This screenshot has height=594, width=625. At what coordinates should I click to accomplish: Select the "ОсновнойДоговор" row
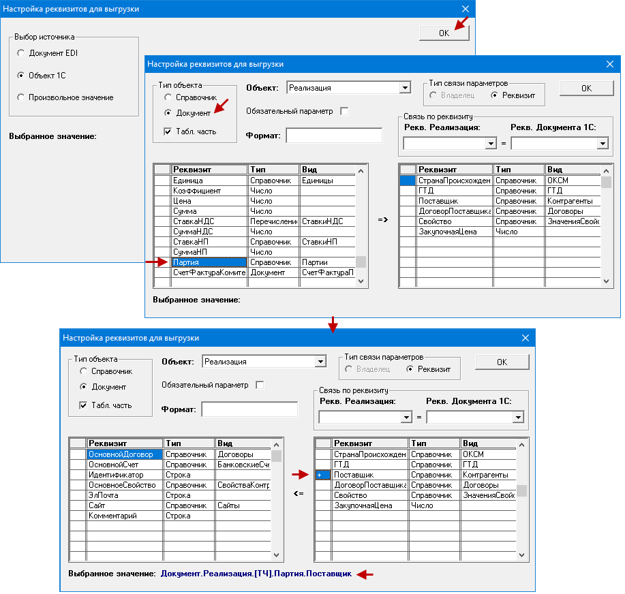coord(170,454)
